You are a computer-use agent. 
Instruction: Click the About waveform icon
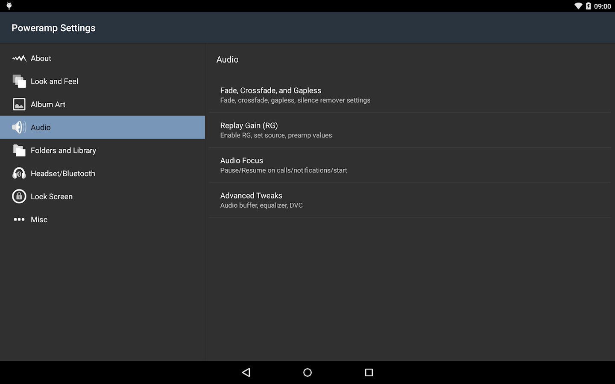click(19, 58)
